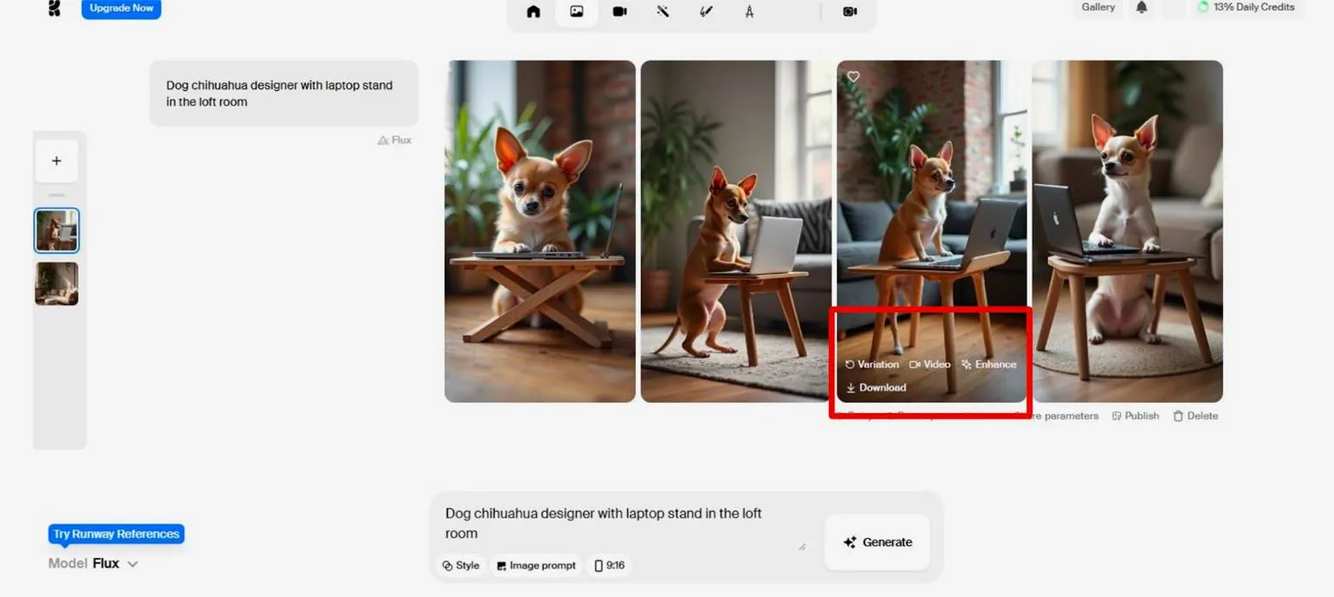Select the image generation tool icon
The image size is (1334, 597).
pyautogui.click(x=577, y=12)
